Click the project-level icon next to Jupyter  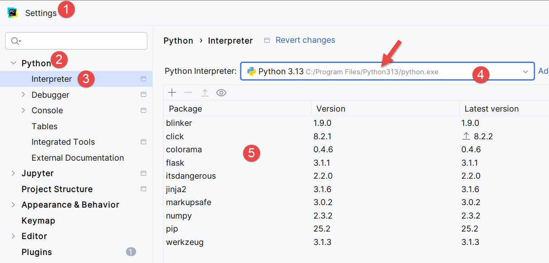(x=143, y=173)
